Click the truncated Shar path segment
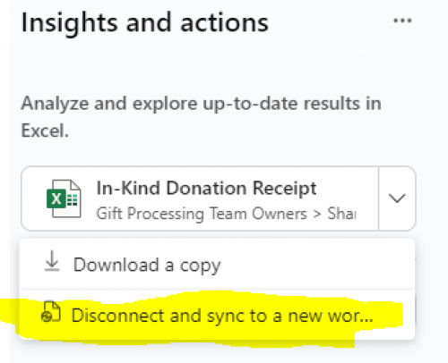Viewport: 448px width, 363px height. (x=341, y=214)
